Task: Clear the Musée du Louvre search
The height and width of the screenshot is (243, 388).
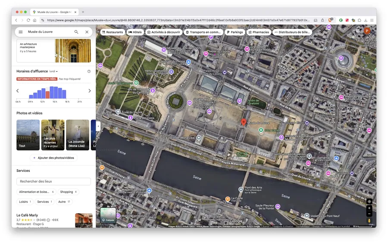Action: coord(87,32)
